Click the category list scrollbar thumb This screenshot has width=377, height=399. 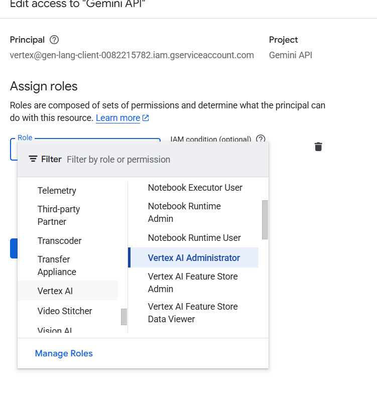[124, 317]
